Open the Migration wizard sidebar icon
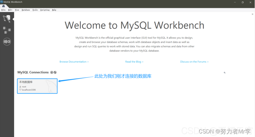The width and height of the screenshot is (255, 137). pos(7,42)
